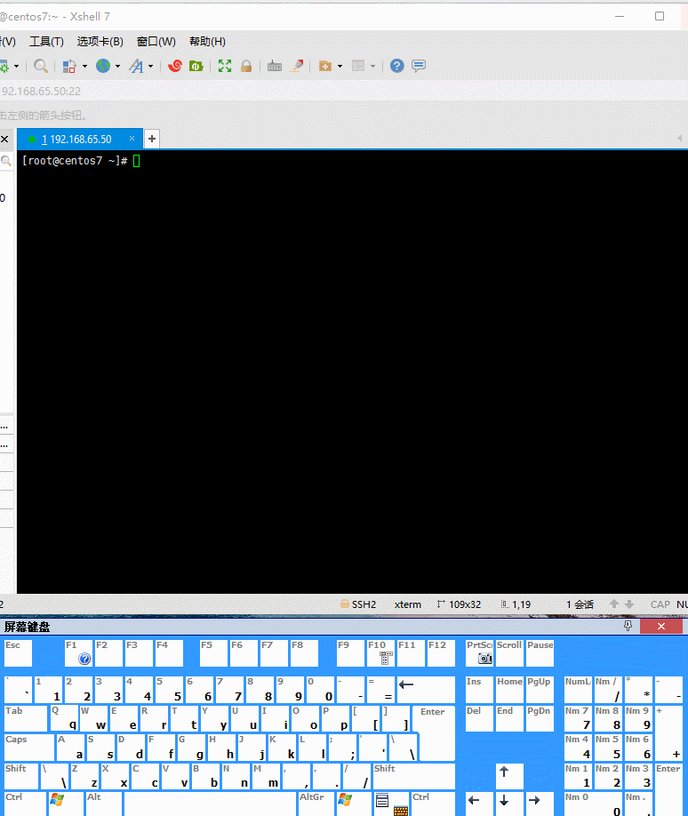
Task: Toggle the left Ctrl key
Action: (x=25, y=803)
